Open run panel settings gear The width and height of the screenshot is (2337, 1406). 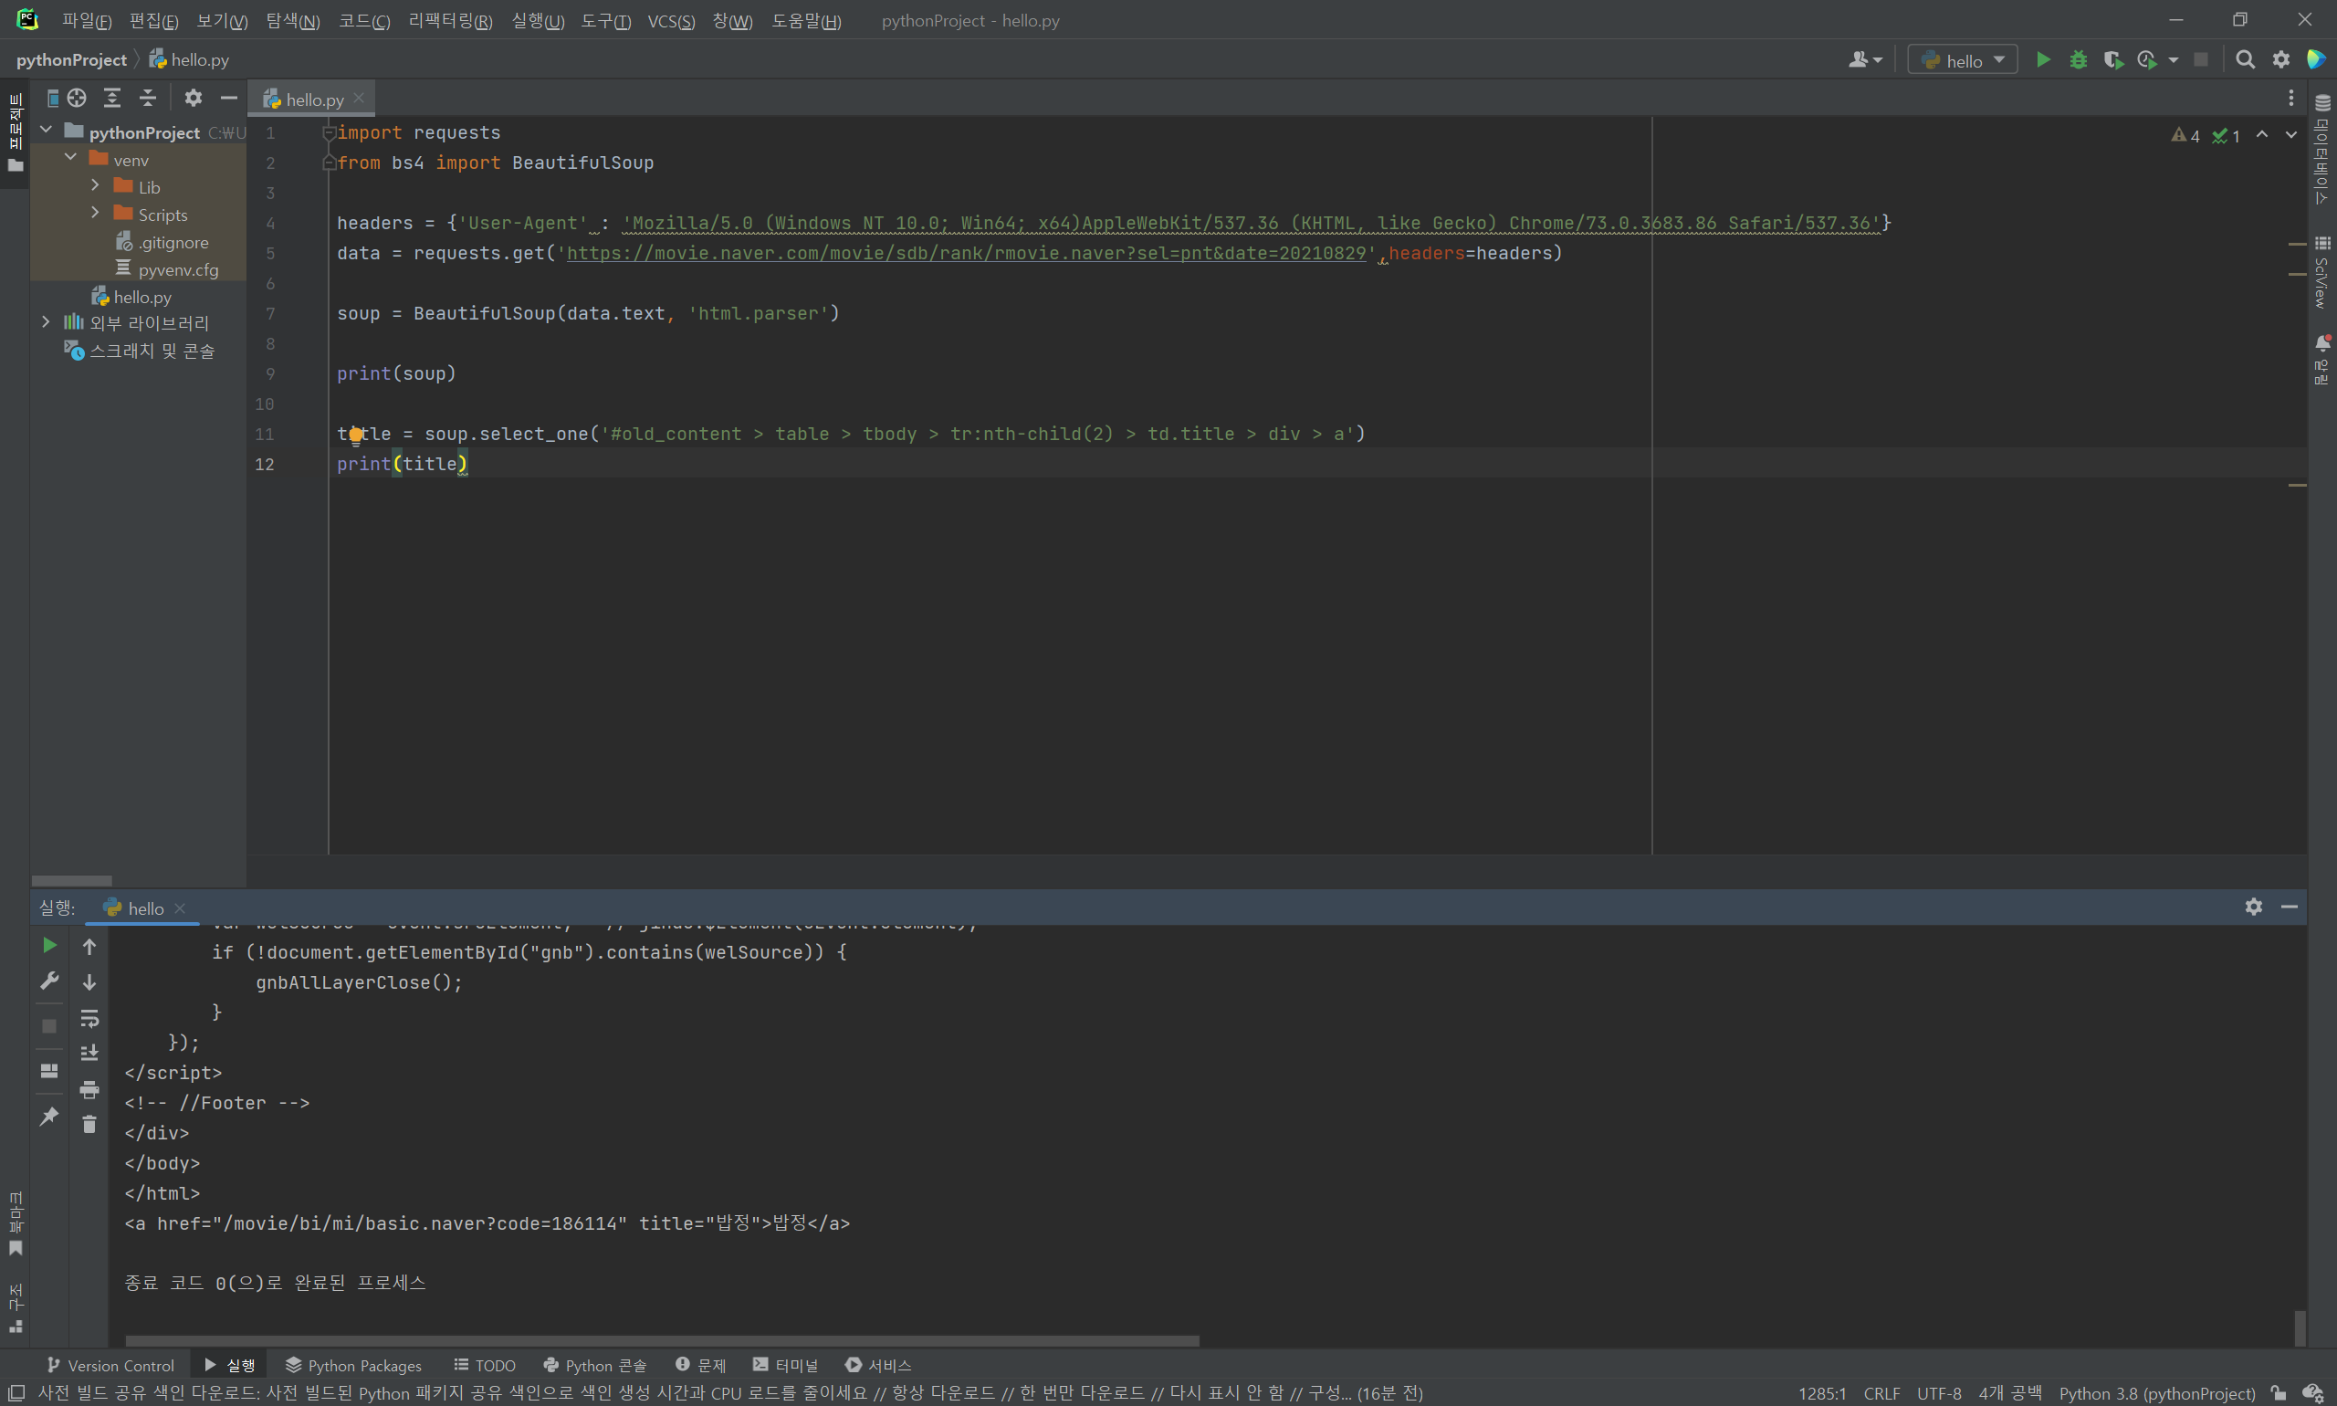(x=2254, y=907)
